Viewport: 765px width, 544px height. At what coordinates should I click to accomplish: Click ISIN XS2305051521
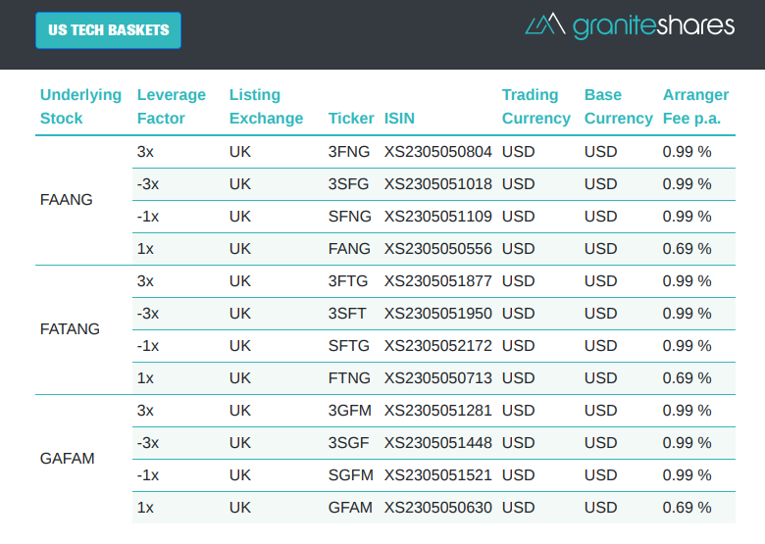coord(438,475)
